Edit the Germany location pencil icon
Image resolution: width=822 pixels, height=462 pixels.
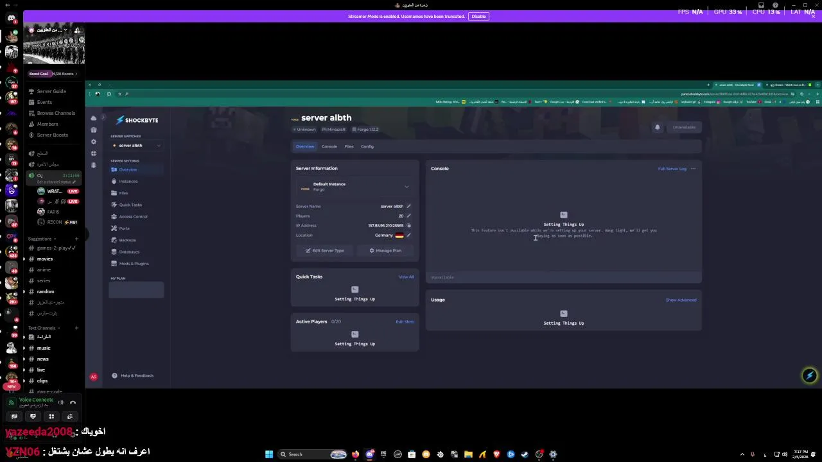click(x=408, y=235)
